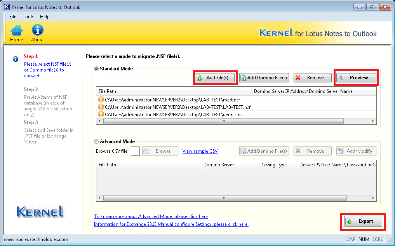Click the Browse CSV file input box
This screenshot has width=395, height=246.
click(x=135, y=151)
